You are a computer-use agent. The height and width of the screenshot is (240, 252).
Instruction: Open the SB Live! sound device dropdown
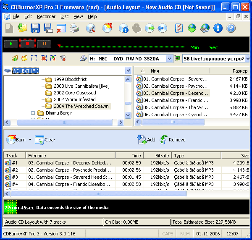tap(247, 59)
